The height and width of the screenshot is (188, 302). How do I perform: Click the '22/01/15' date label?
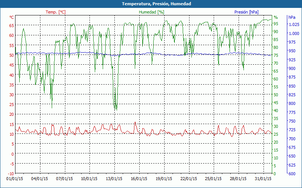(x=188, y=179)
